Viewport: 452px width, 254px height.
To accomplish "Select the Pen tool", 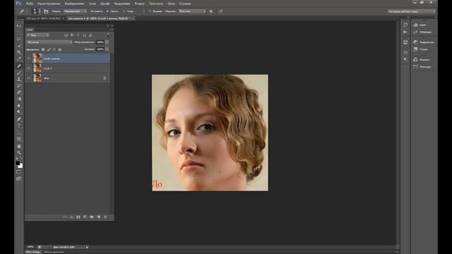I will point(19,119).
